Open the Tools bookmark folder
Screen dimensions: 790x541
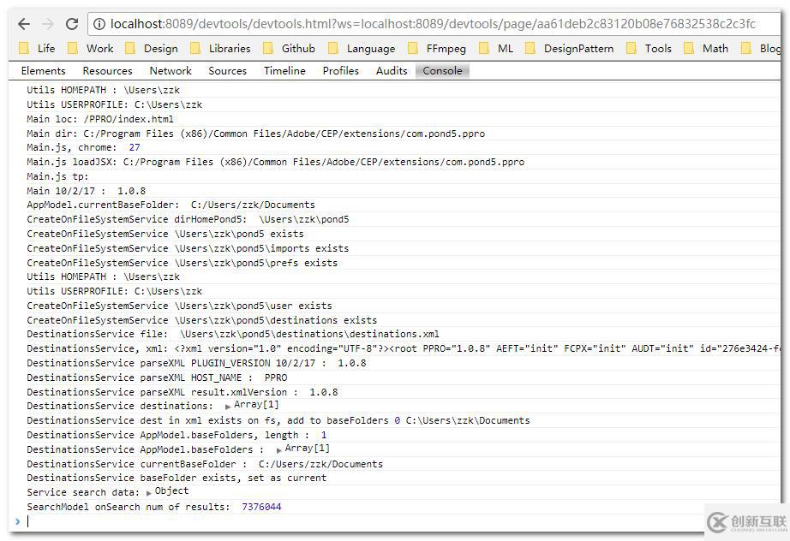tap(649, 48)
